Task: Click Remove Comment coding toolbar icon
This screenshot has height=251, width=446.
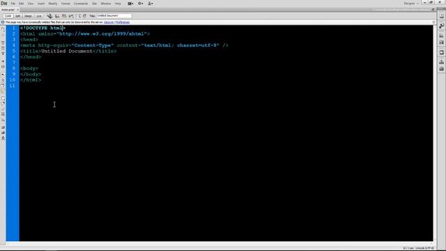Action: [3, 104]
